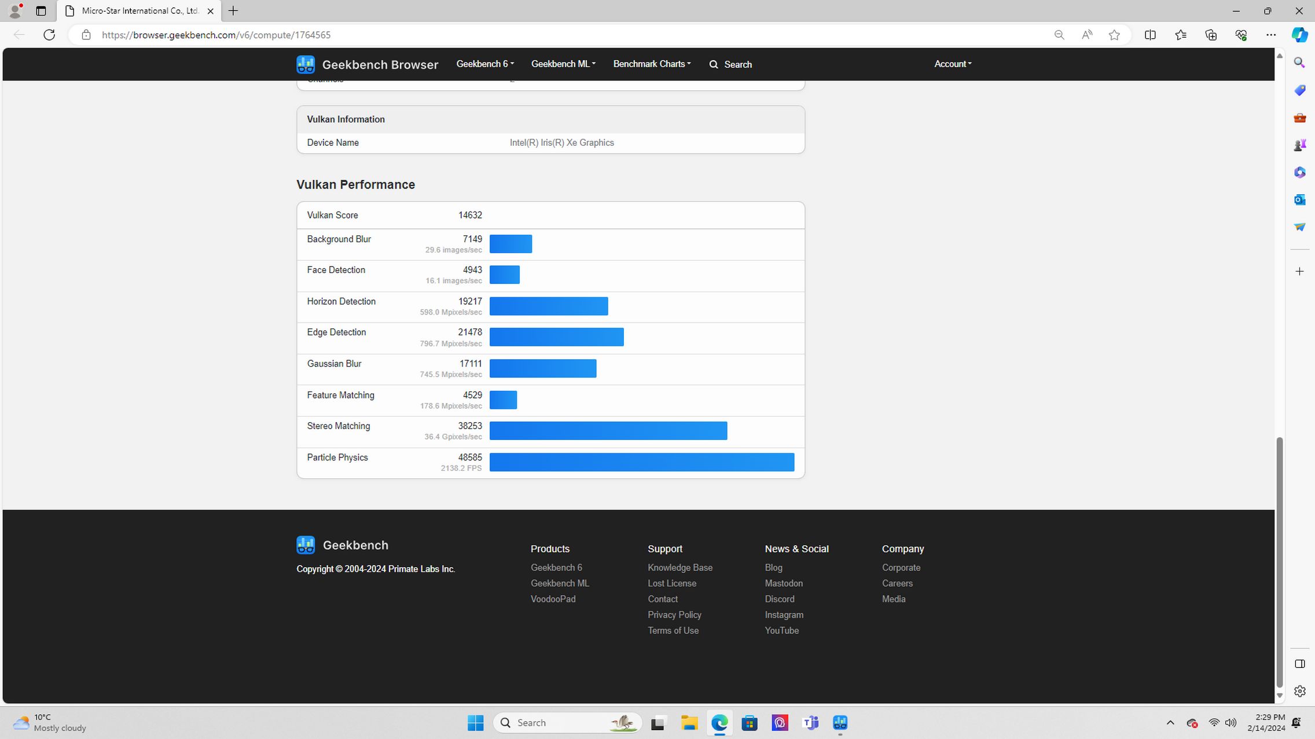Open the Instagram footer link
The width and height of the screenshot is (1315, 739).
pos(784,615)
